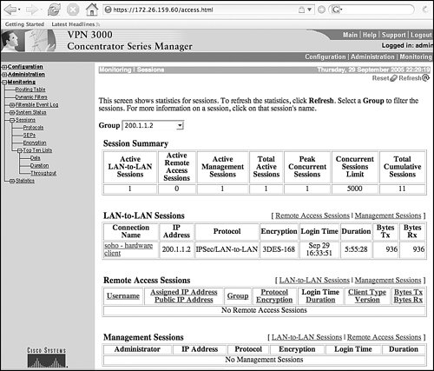Expand the Administration tree node
Screen dimensions: 434x371
[4, 75]
